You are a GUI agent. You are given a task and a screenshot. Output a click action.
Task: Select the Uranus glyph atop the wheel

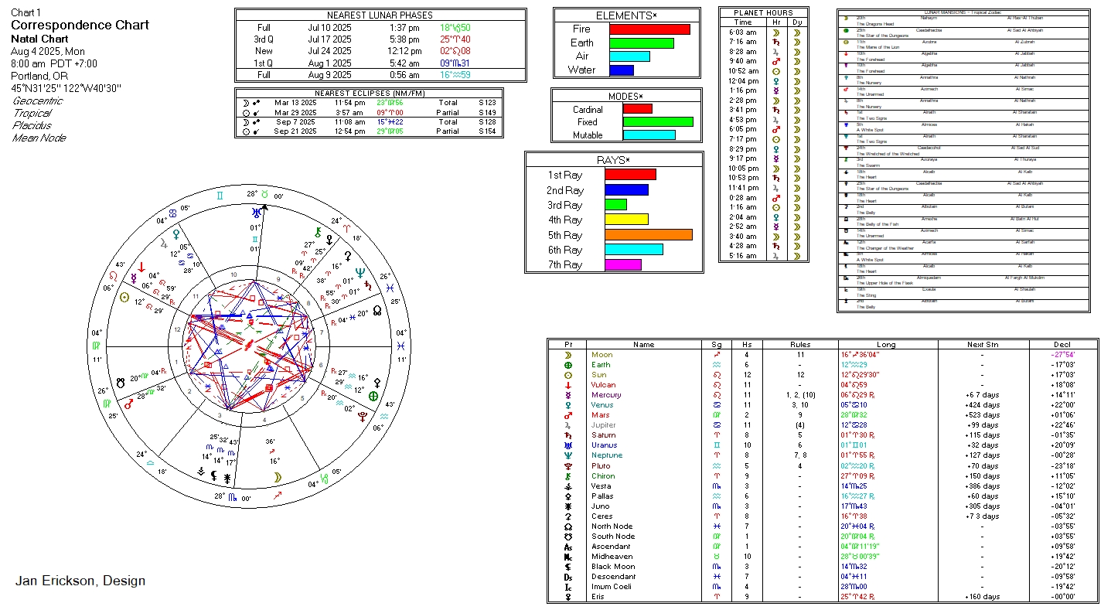pyautogui.click(x=257, y=212)
